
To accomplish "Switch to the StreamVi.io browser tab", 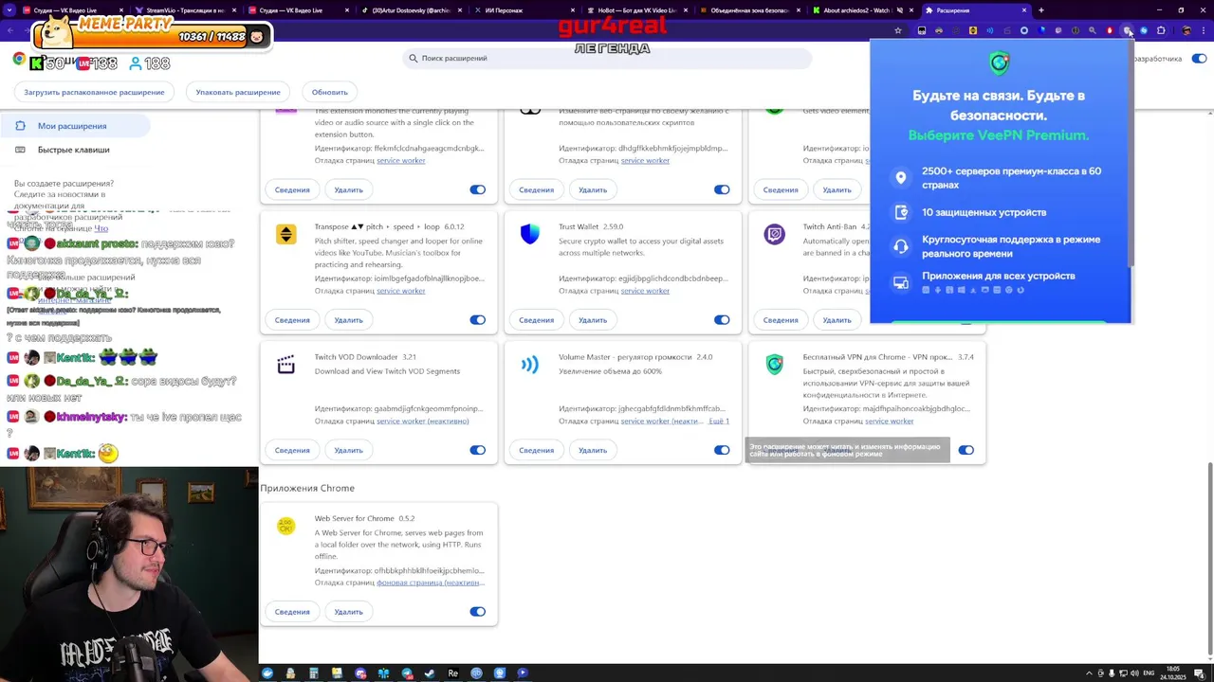I will tap(184, 10).
